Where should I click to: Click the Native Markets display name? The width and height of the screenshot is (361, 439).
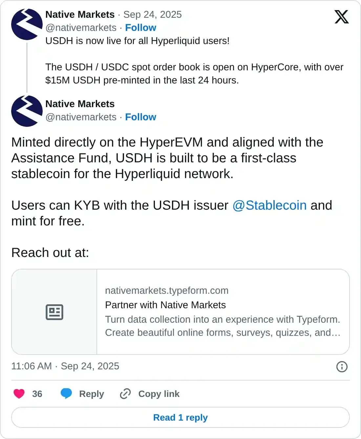point(80,14)
